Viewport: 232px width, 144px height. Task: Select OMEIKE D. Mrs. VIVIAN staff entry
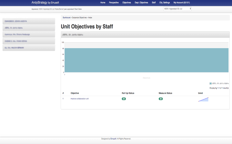click(29, 41)
